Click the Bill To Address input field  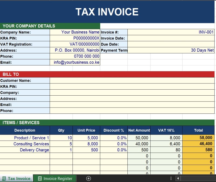132,99
